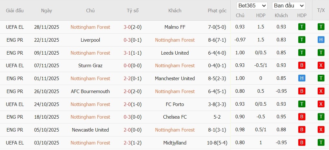Click the Phạt góc column header

click(x=217, y=11)
